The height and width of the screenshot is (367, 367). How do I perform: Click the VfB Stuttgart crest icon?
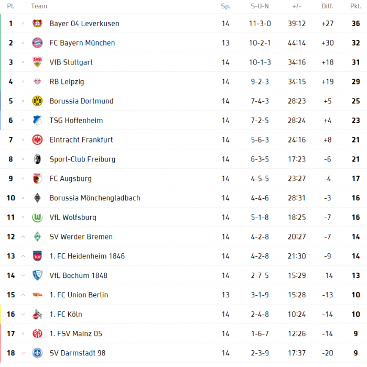[37, 62]
